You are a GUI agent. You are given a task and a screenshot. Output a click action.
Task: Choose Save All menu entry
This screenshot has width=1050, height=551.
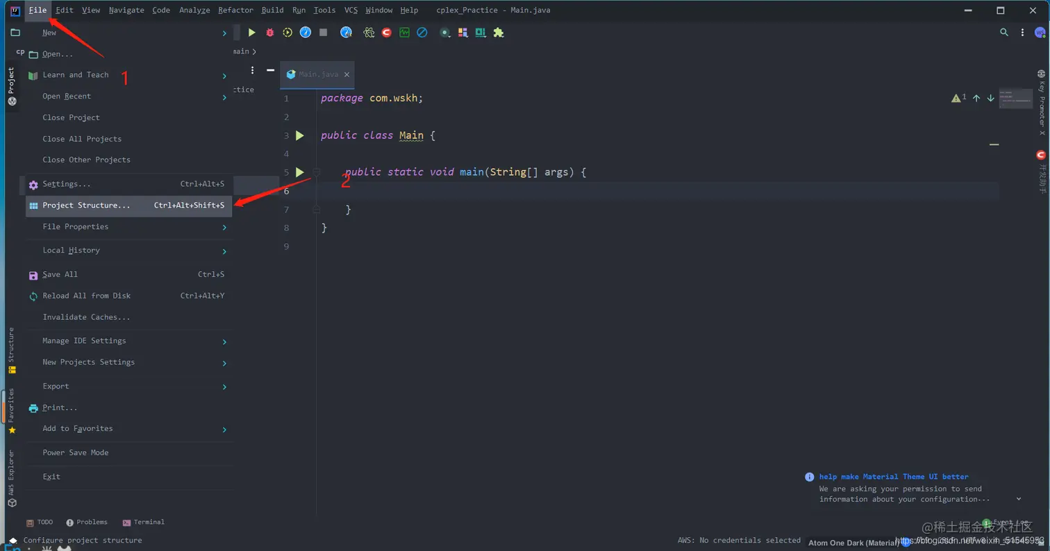(x=129, y=275)
